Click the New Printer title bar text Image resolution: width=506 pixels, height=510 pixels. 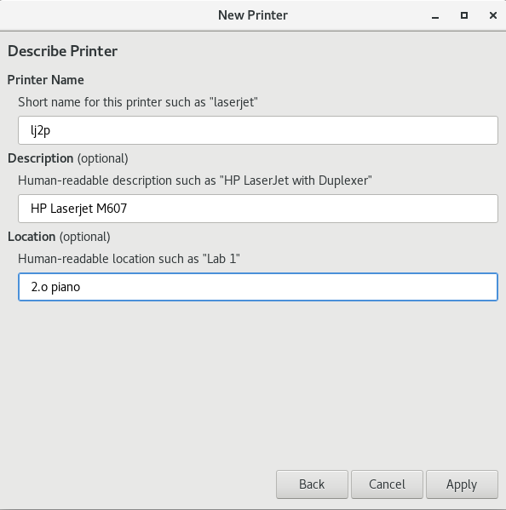click(253, 15)
